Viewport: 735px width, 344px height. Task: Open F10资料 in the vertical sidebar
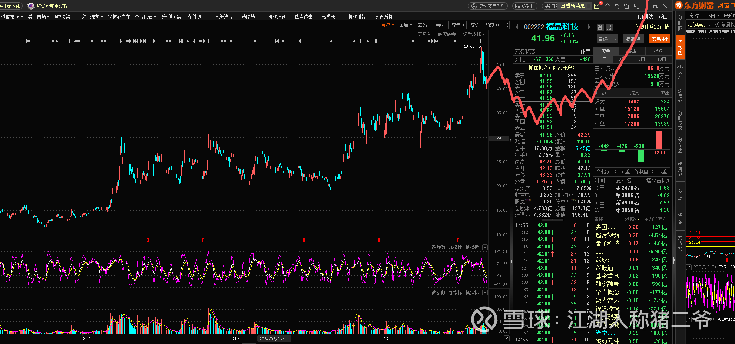tap(680, 72)
